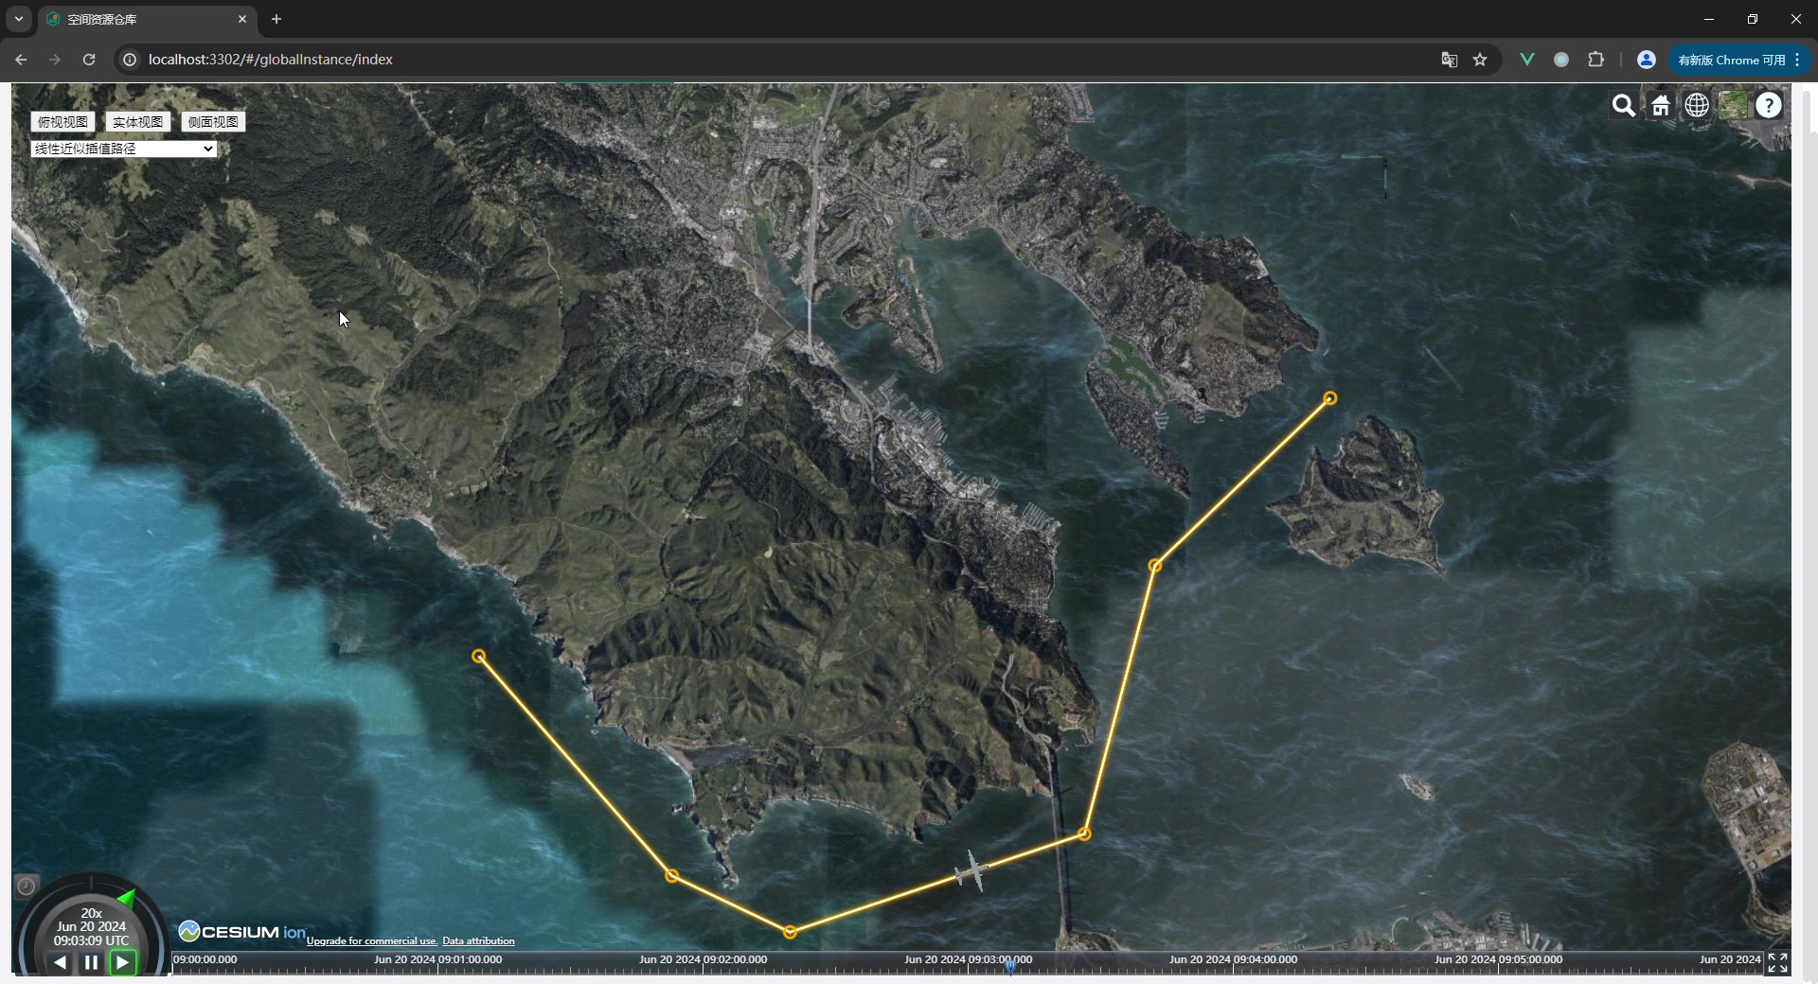Play the animation in reverse
Viewport: 1818px width, 984px height.
tap(60, 962)
